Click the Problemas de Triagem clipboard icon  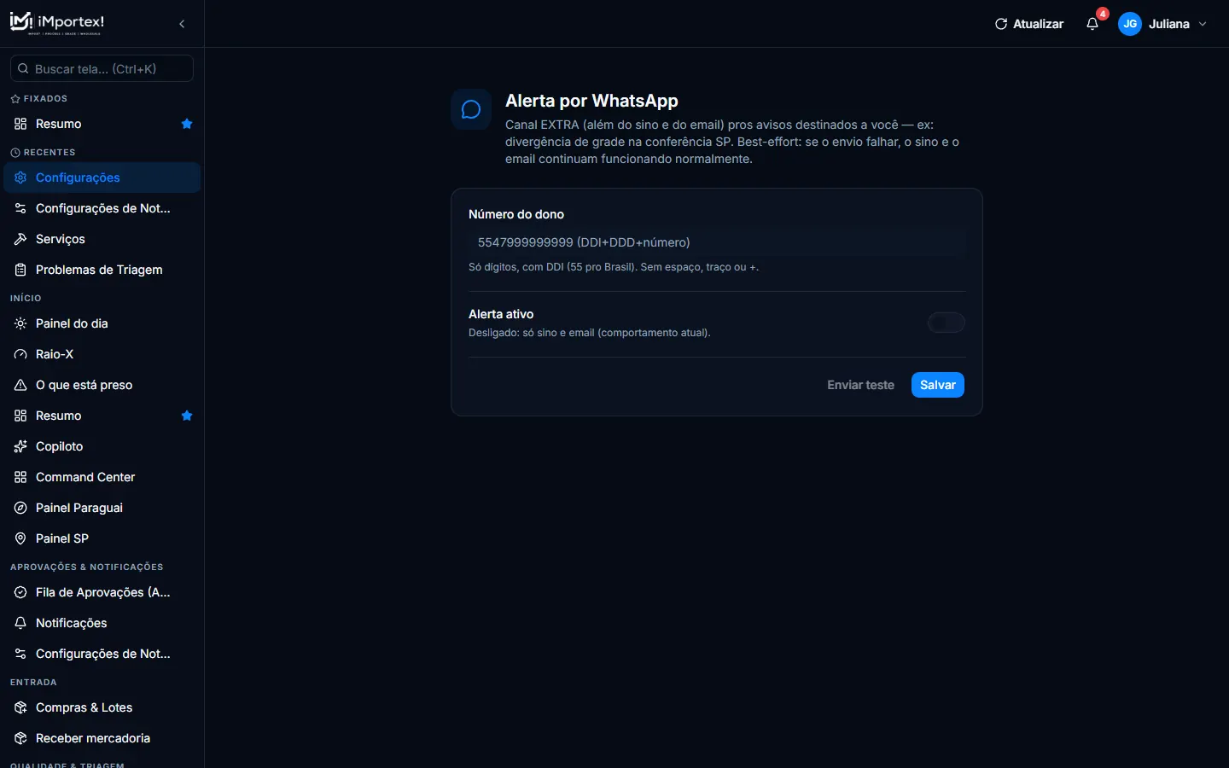coord(20,270)
